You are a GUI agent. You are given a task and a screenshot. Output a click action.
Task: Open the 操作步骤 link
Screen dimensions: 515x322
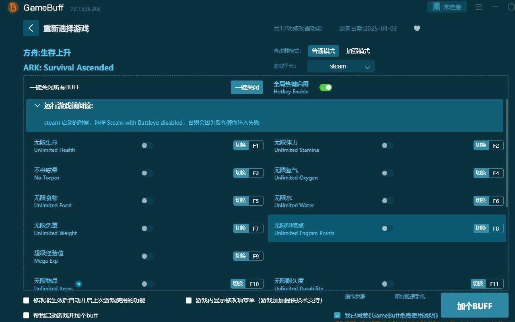[x=355, y=296]
